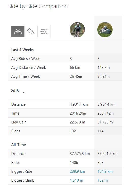Open the pelican profile avatar
Viewport: 127px width, 189px height.
(x=105, y=30)
